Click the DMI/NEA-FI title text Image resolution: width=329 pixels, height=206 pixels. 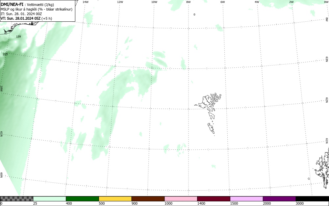click(12, 4)
